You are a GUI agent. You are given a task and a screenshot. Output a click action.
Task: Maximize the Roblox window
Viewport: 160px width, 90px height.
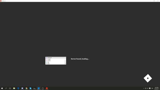[x=154, y=1]
